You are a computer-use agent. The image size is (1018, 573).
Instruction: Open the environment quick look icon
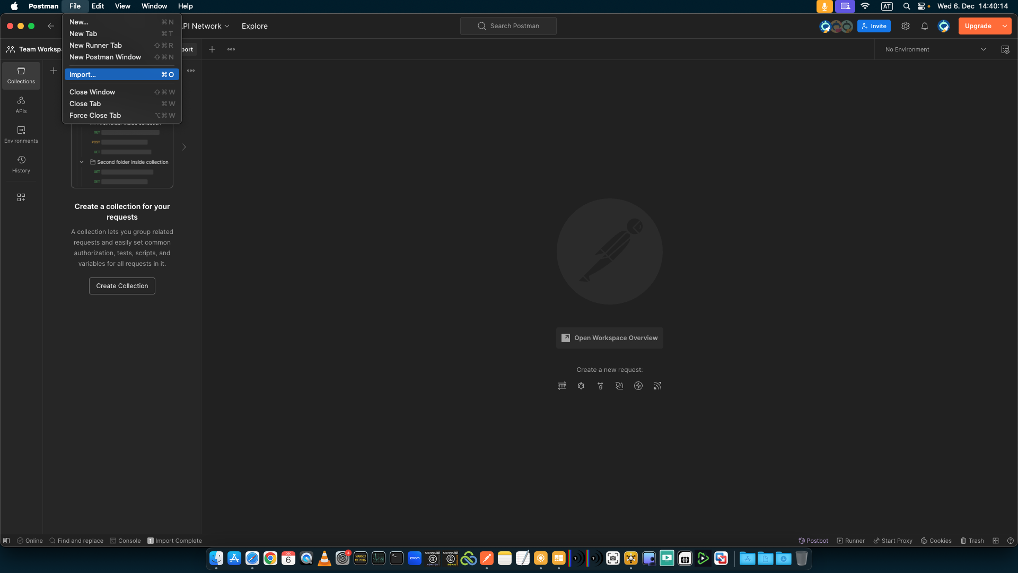(1005, 49)
